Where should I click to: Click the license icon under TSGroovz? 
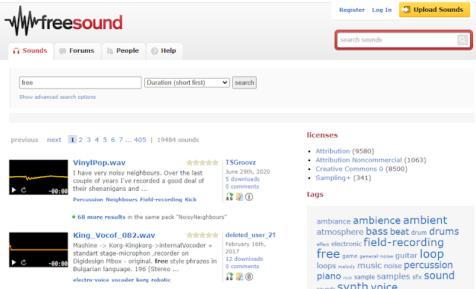coord(249,197)
